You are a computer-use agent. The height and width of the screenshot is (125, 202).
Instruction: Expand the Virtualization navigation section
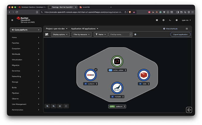[25, 60]
